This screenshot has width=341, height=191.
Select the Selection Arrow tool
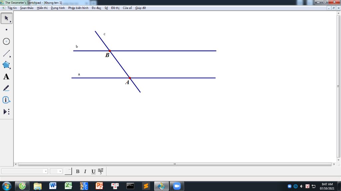(7, 18)
